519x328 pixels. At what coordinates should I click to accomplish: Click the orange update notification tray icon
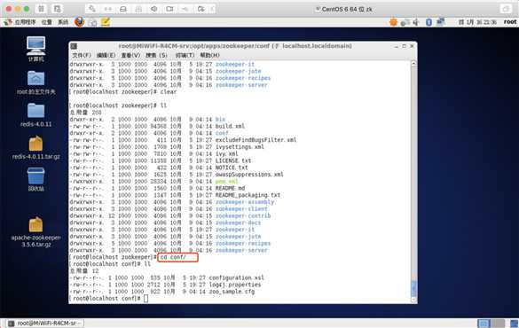point(393,22)
